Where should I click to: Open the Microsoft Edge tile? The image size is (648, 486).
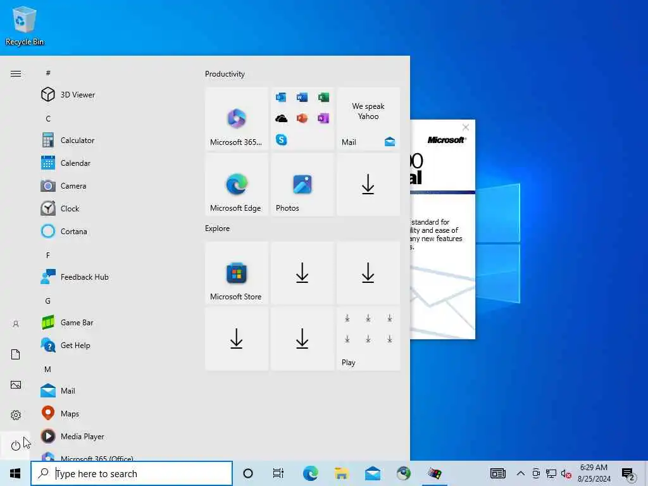tap(237, 184)
